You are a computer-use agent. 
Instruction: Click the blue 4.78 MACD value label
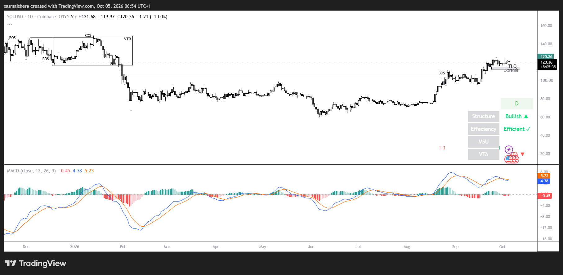coord(544,181)
